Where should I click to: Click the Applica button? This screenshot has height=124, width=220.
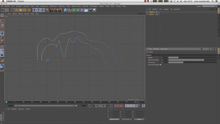click(139, 119)
